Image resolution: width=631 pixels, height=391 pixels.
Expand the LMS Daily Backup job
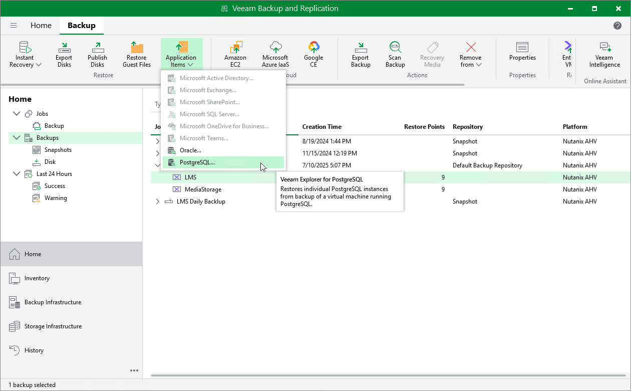click(x=158, y=201)
